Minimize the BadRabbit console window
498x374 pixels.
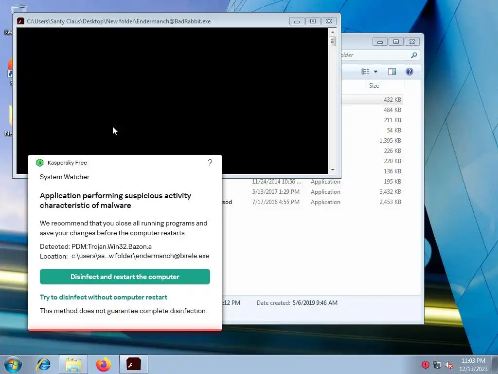pos(297,21)
